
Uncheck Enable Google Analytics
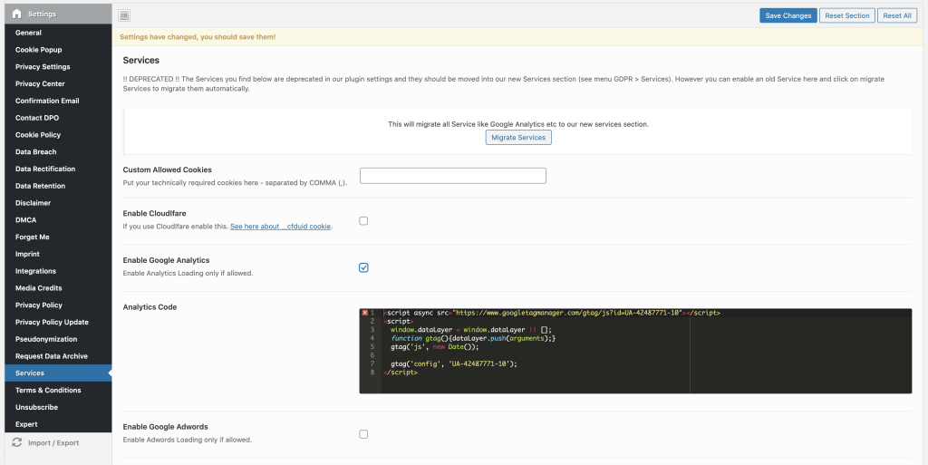tap(363, 267)
